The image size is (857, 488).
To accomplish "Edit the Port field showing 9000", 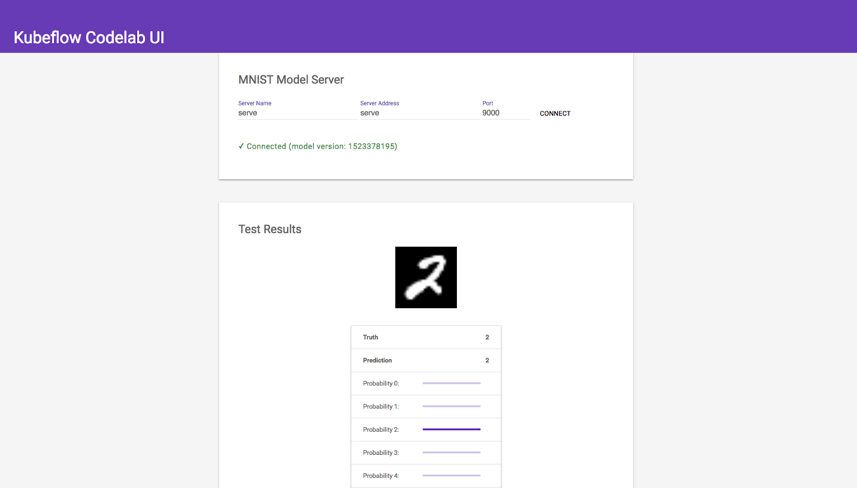I will tap(506, 113).
